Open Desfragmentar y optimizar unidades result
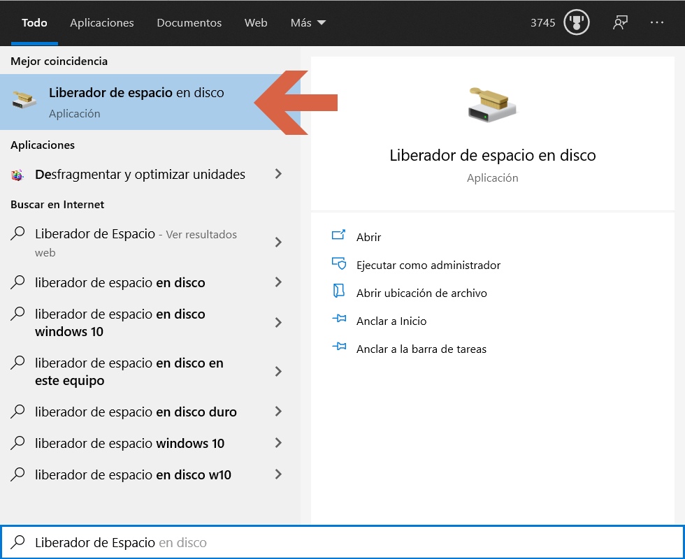The height and width of the screenshot is (559, 685). pyautogui.click(x=140, y=174)
